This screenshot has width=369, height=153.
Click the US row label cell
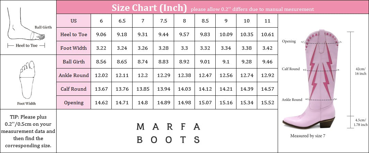(x=73, y=21)
